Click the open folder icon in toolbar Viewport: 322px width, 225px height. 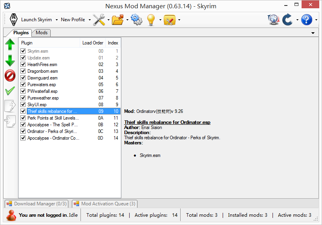118,20
